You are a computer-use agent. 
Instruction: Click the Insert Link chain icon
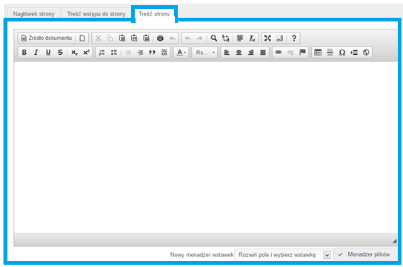coord(279,53)
